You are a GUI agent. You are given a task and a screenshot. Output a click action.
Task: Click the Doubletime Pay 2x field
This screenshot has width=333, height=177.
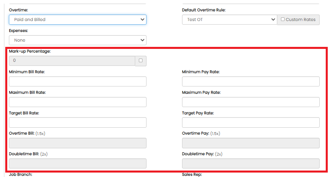251,164
